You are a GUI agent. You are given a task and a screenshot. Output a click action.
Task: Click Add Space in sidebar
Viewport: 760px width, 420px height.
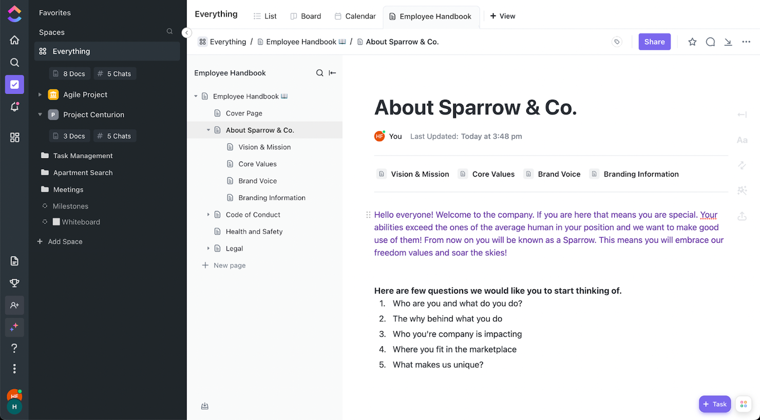60,241
